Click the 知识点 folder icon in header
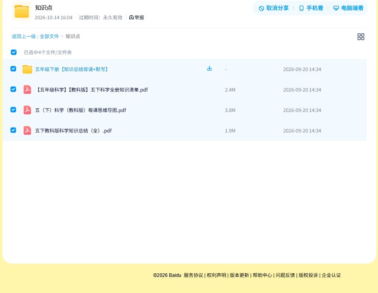This screenshot has height=293, width=378. (x=22, y=11)
